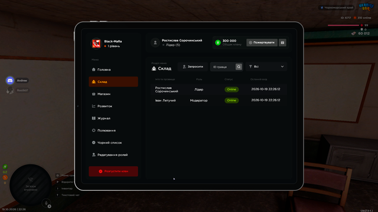Click the microphone icon near minimap
378x212 pixels.
point(46,203)
